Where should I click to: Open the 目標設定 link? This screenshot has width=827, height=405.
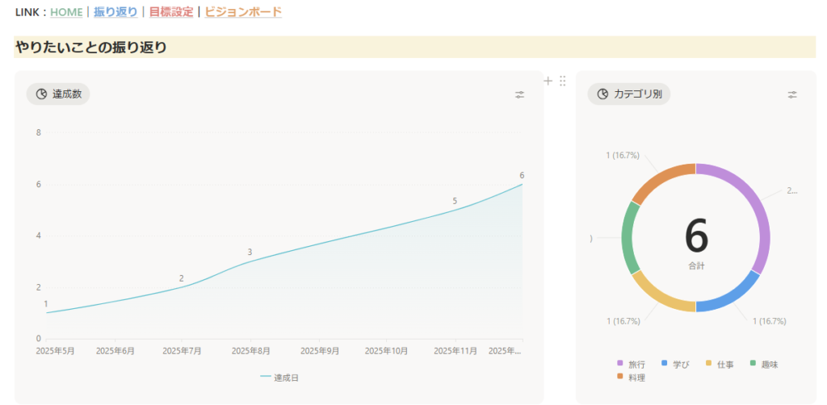171,12
